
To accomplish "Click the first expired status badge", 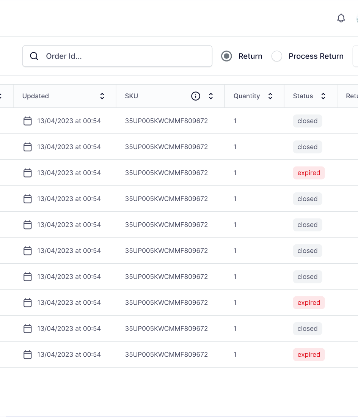I will point(309,173).
